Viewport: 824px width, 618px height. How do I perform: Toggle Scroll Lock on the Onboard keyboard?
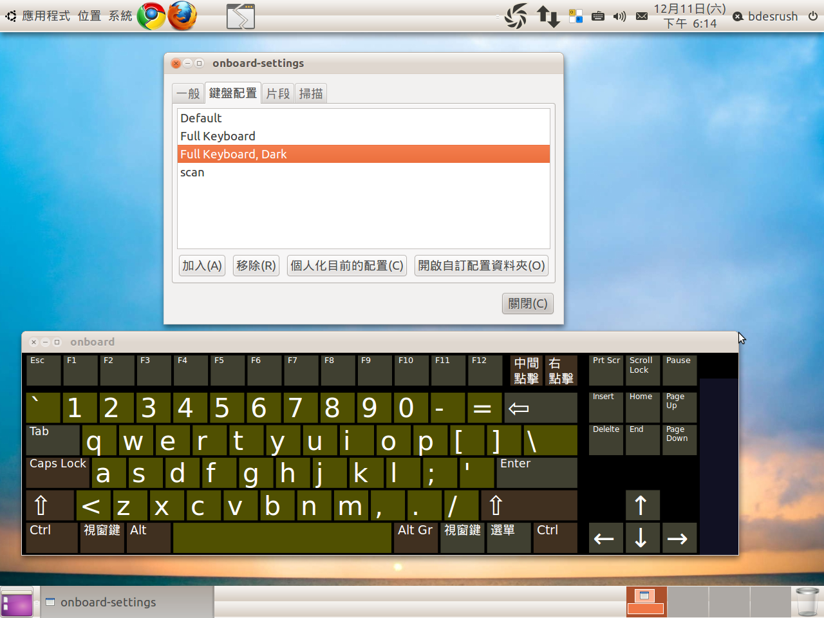[x=642, y=370]
